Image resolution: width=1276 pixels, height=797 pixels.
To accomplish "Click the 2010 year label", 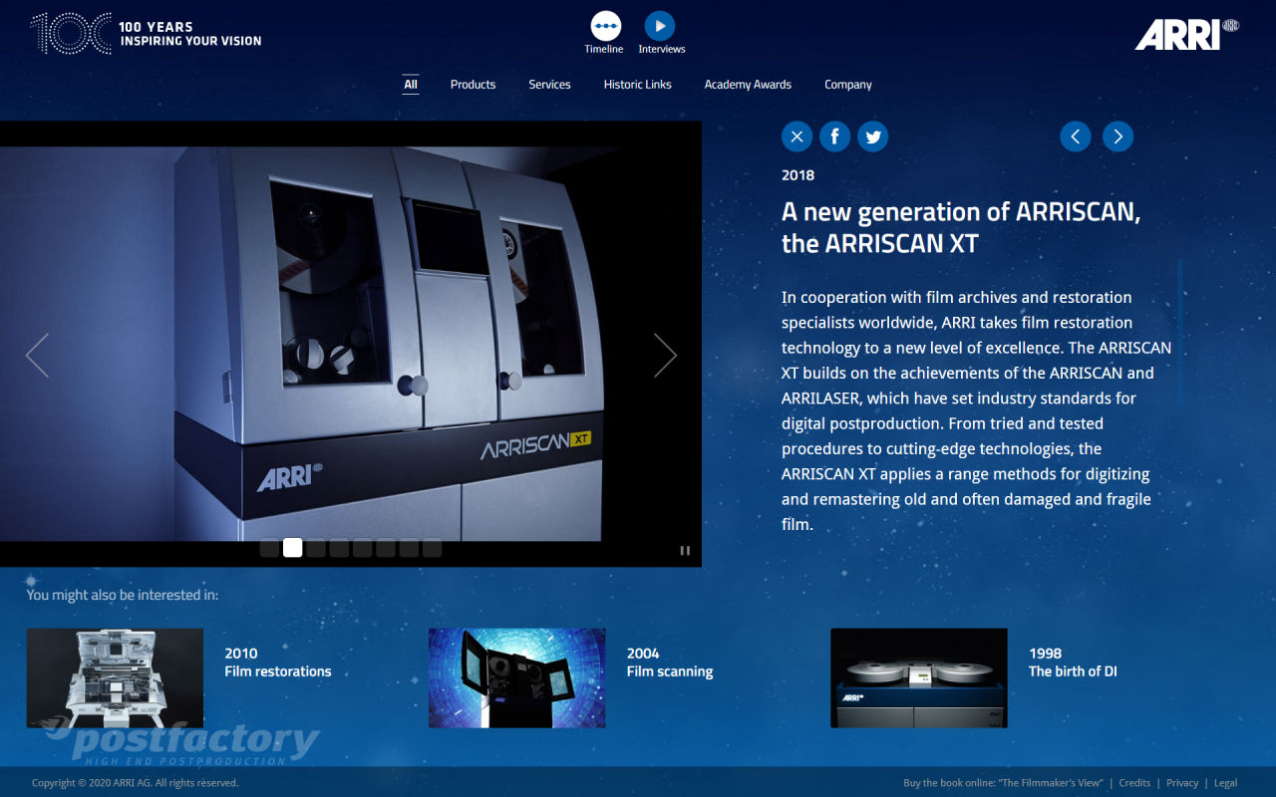I will (241, 654).
